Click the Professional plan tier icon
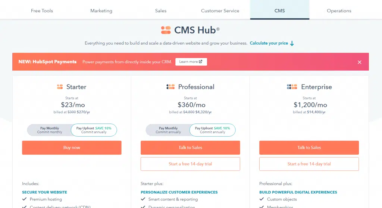This screenshot has width=382, height=208. coord(170,87)
